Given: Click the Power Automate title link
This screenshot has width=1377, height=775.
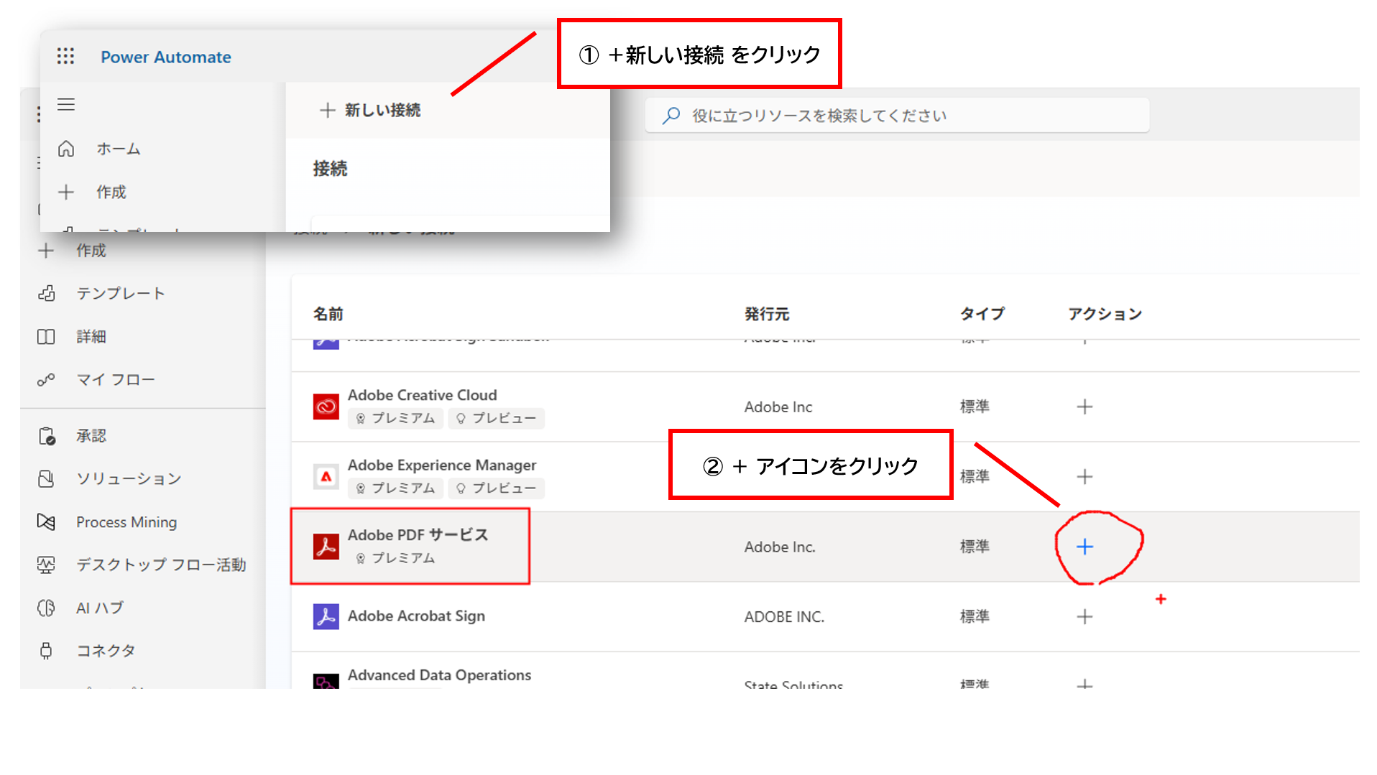Looking at the screenshot, I should click(x=165, y=57).
